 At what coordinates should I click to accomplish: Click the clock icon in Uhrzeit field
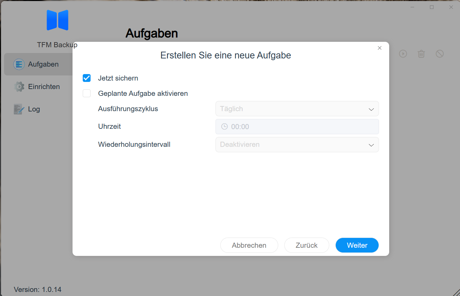pyautogui.click(x=224, y=126)
